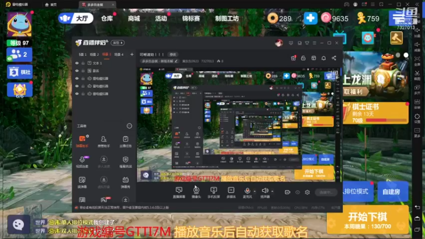Toggle the padlock icon above the preview
Viewport: 425px width, 239px height.
tap(303, 58)
